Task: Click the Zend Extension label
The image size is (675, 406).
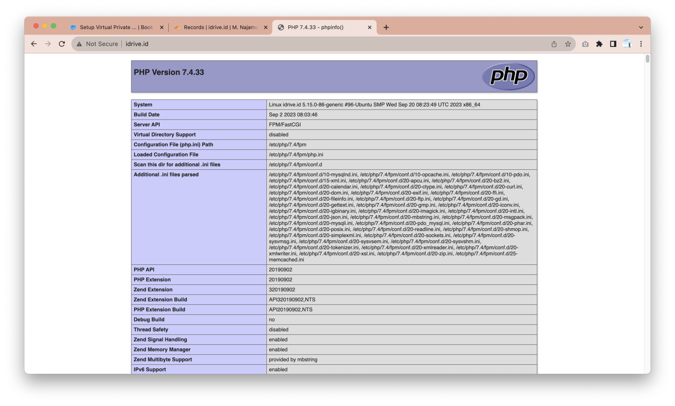Action: pos(153,290)
